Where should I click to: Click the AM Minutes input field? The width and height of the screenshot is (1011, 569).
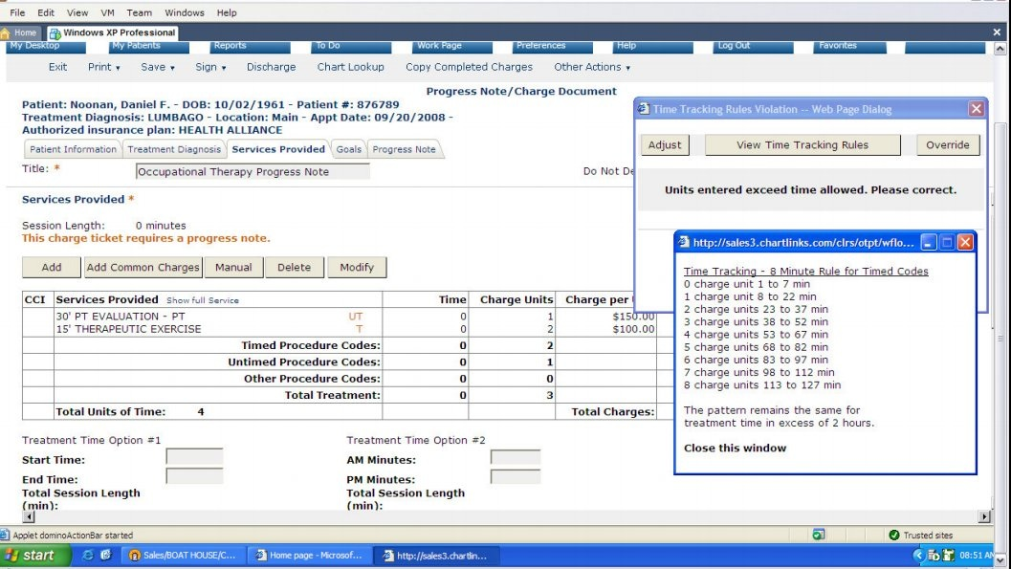[516, 457]
